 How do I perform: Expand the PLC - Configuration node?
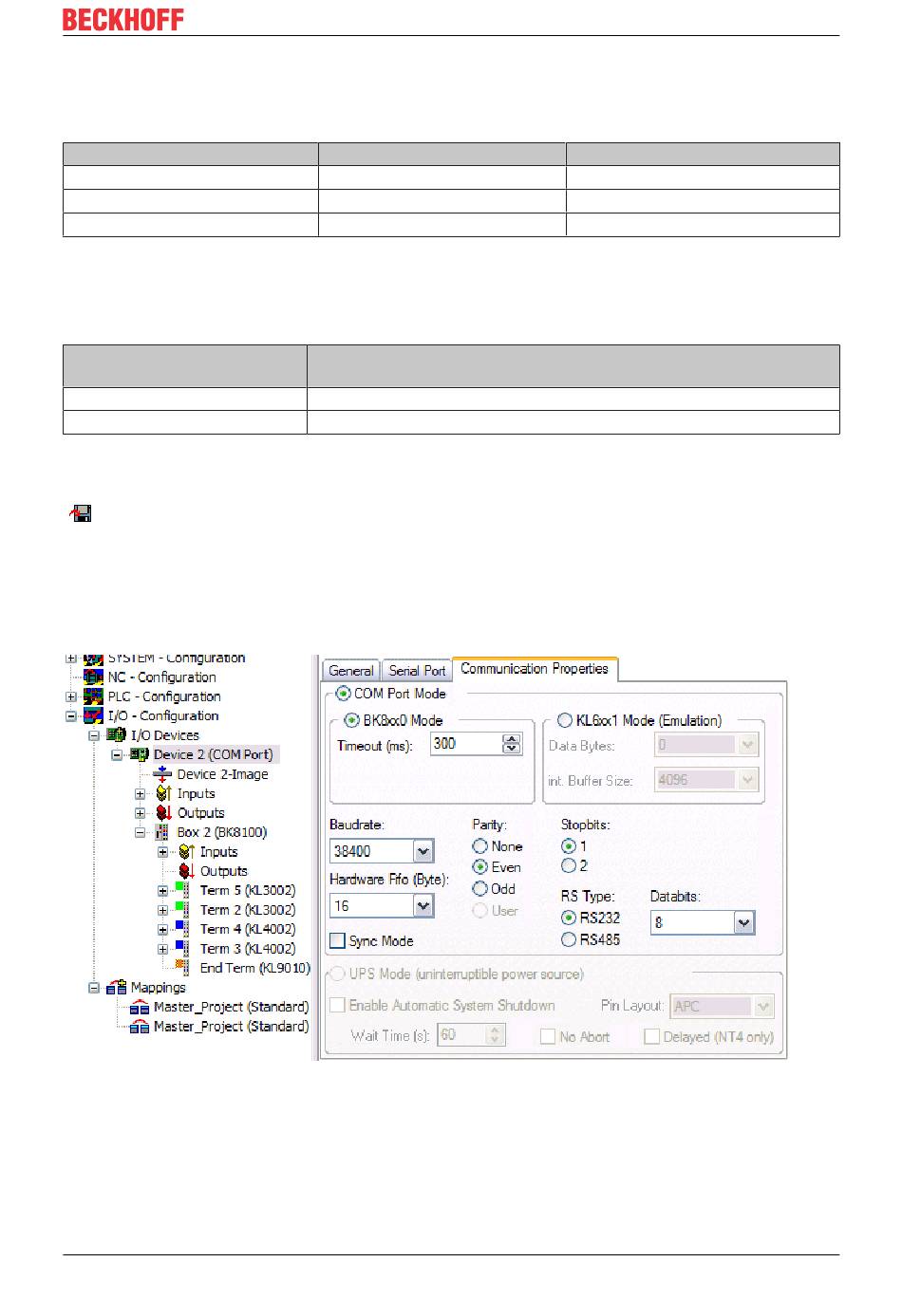(71, 696)
